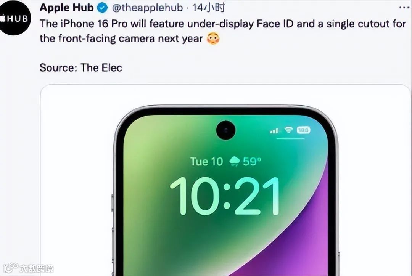The width and height of the screenshot is (412, 276).
Task: Click the 大数跨境 watermark logo
Action: [x=28, y=268]
